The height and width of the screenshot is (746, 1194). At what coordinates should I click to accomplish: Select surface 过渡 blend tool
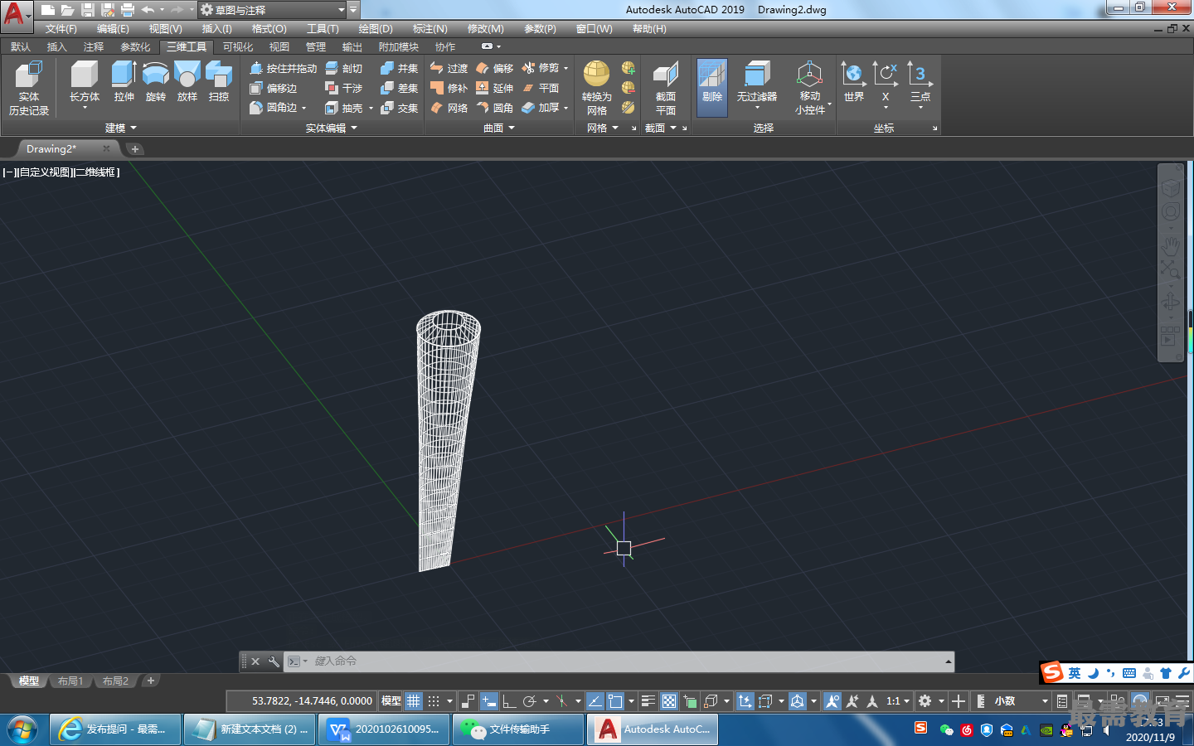click(x=449, y=68)
